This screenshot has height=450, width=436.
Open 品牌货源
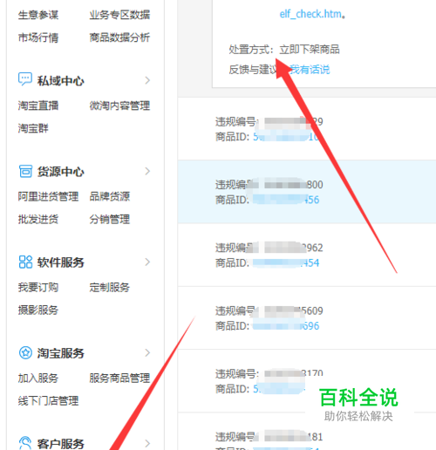coord(109,196)
